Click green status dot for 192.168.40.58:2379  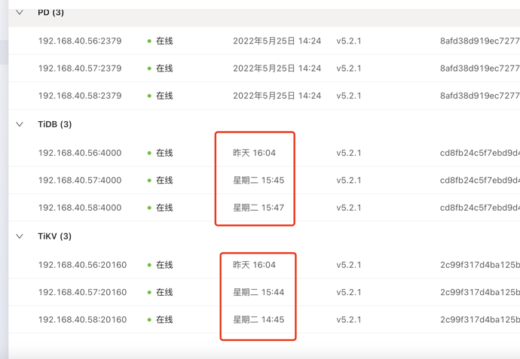pos(149,96)
